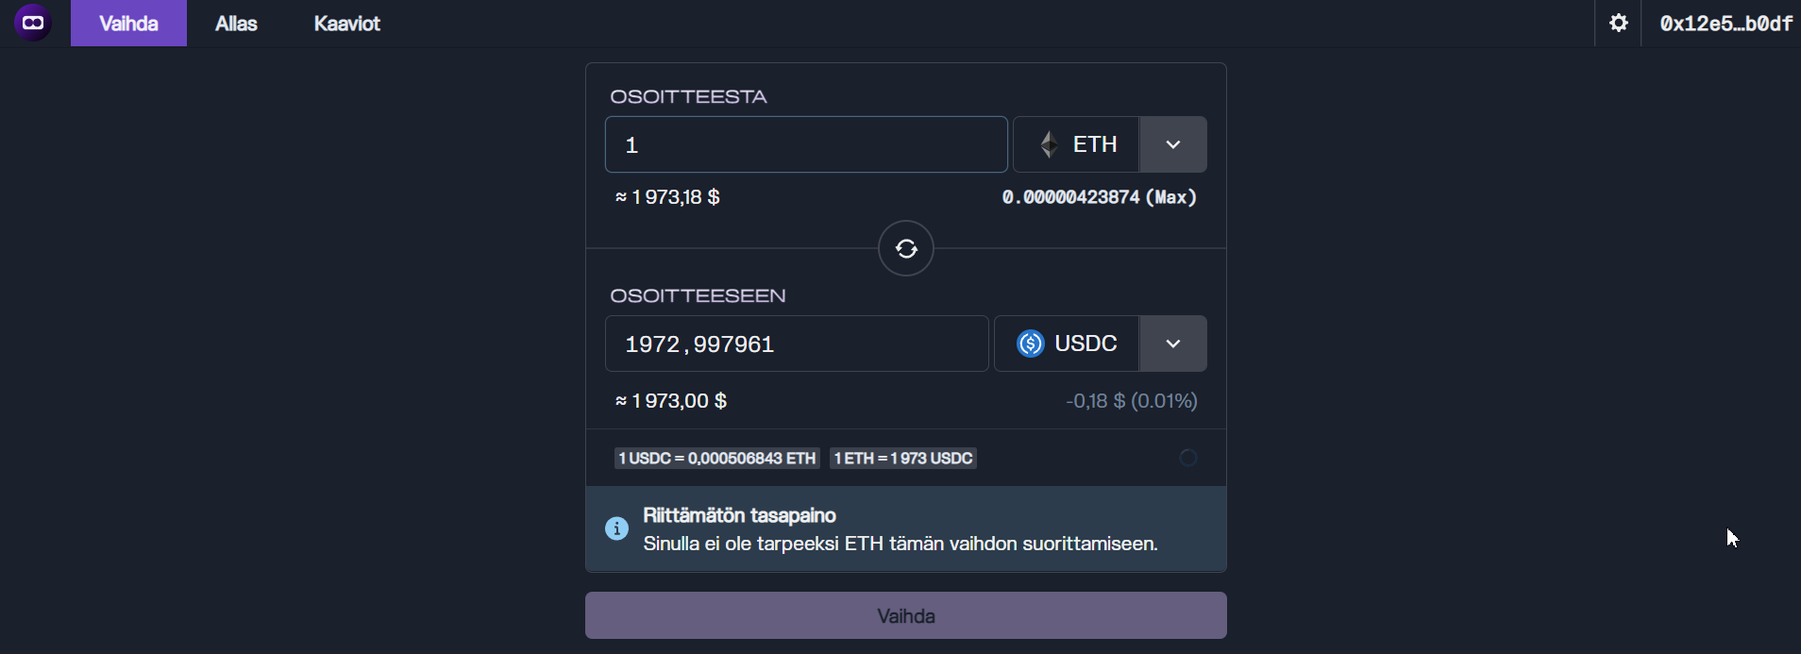Click the Max balance 0.00000423874 link
Image resolution: width=1801 pixels, height=654 pixels.
click(x=1099, y=197)
